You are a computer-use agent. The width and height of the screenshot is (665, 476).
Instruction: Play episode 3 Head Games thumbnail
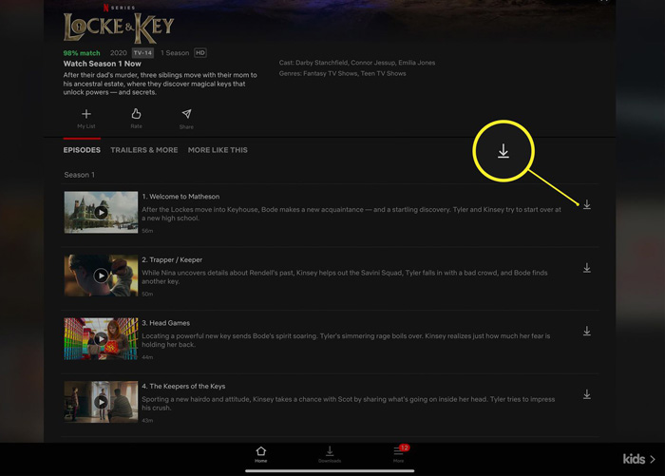click(101, 338)
